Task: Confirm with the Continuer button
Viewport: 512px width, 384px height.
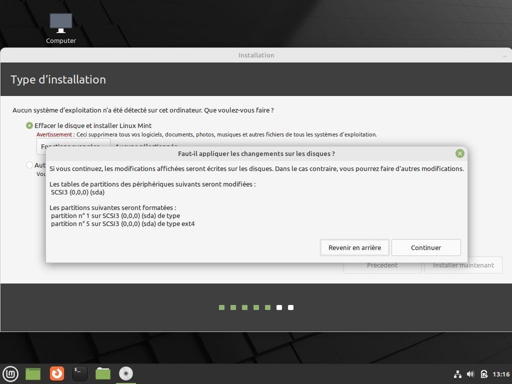Action: coord(426,247)
